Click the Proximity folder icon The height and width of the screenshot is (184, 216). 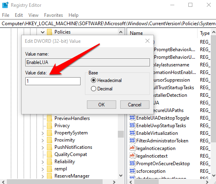coord(49,140)
